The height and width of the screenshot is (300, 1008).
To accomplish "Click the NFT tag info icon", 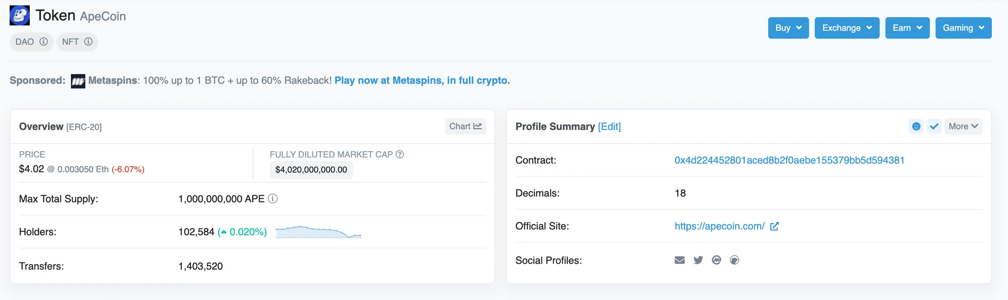I will pos(88,42).
